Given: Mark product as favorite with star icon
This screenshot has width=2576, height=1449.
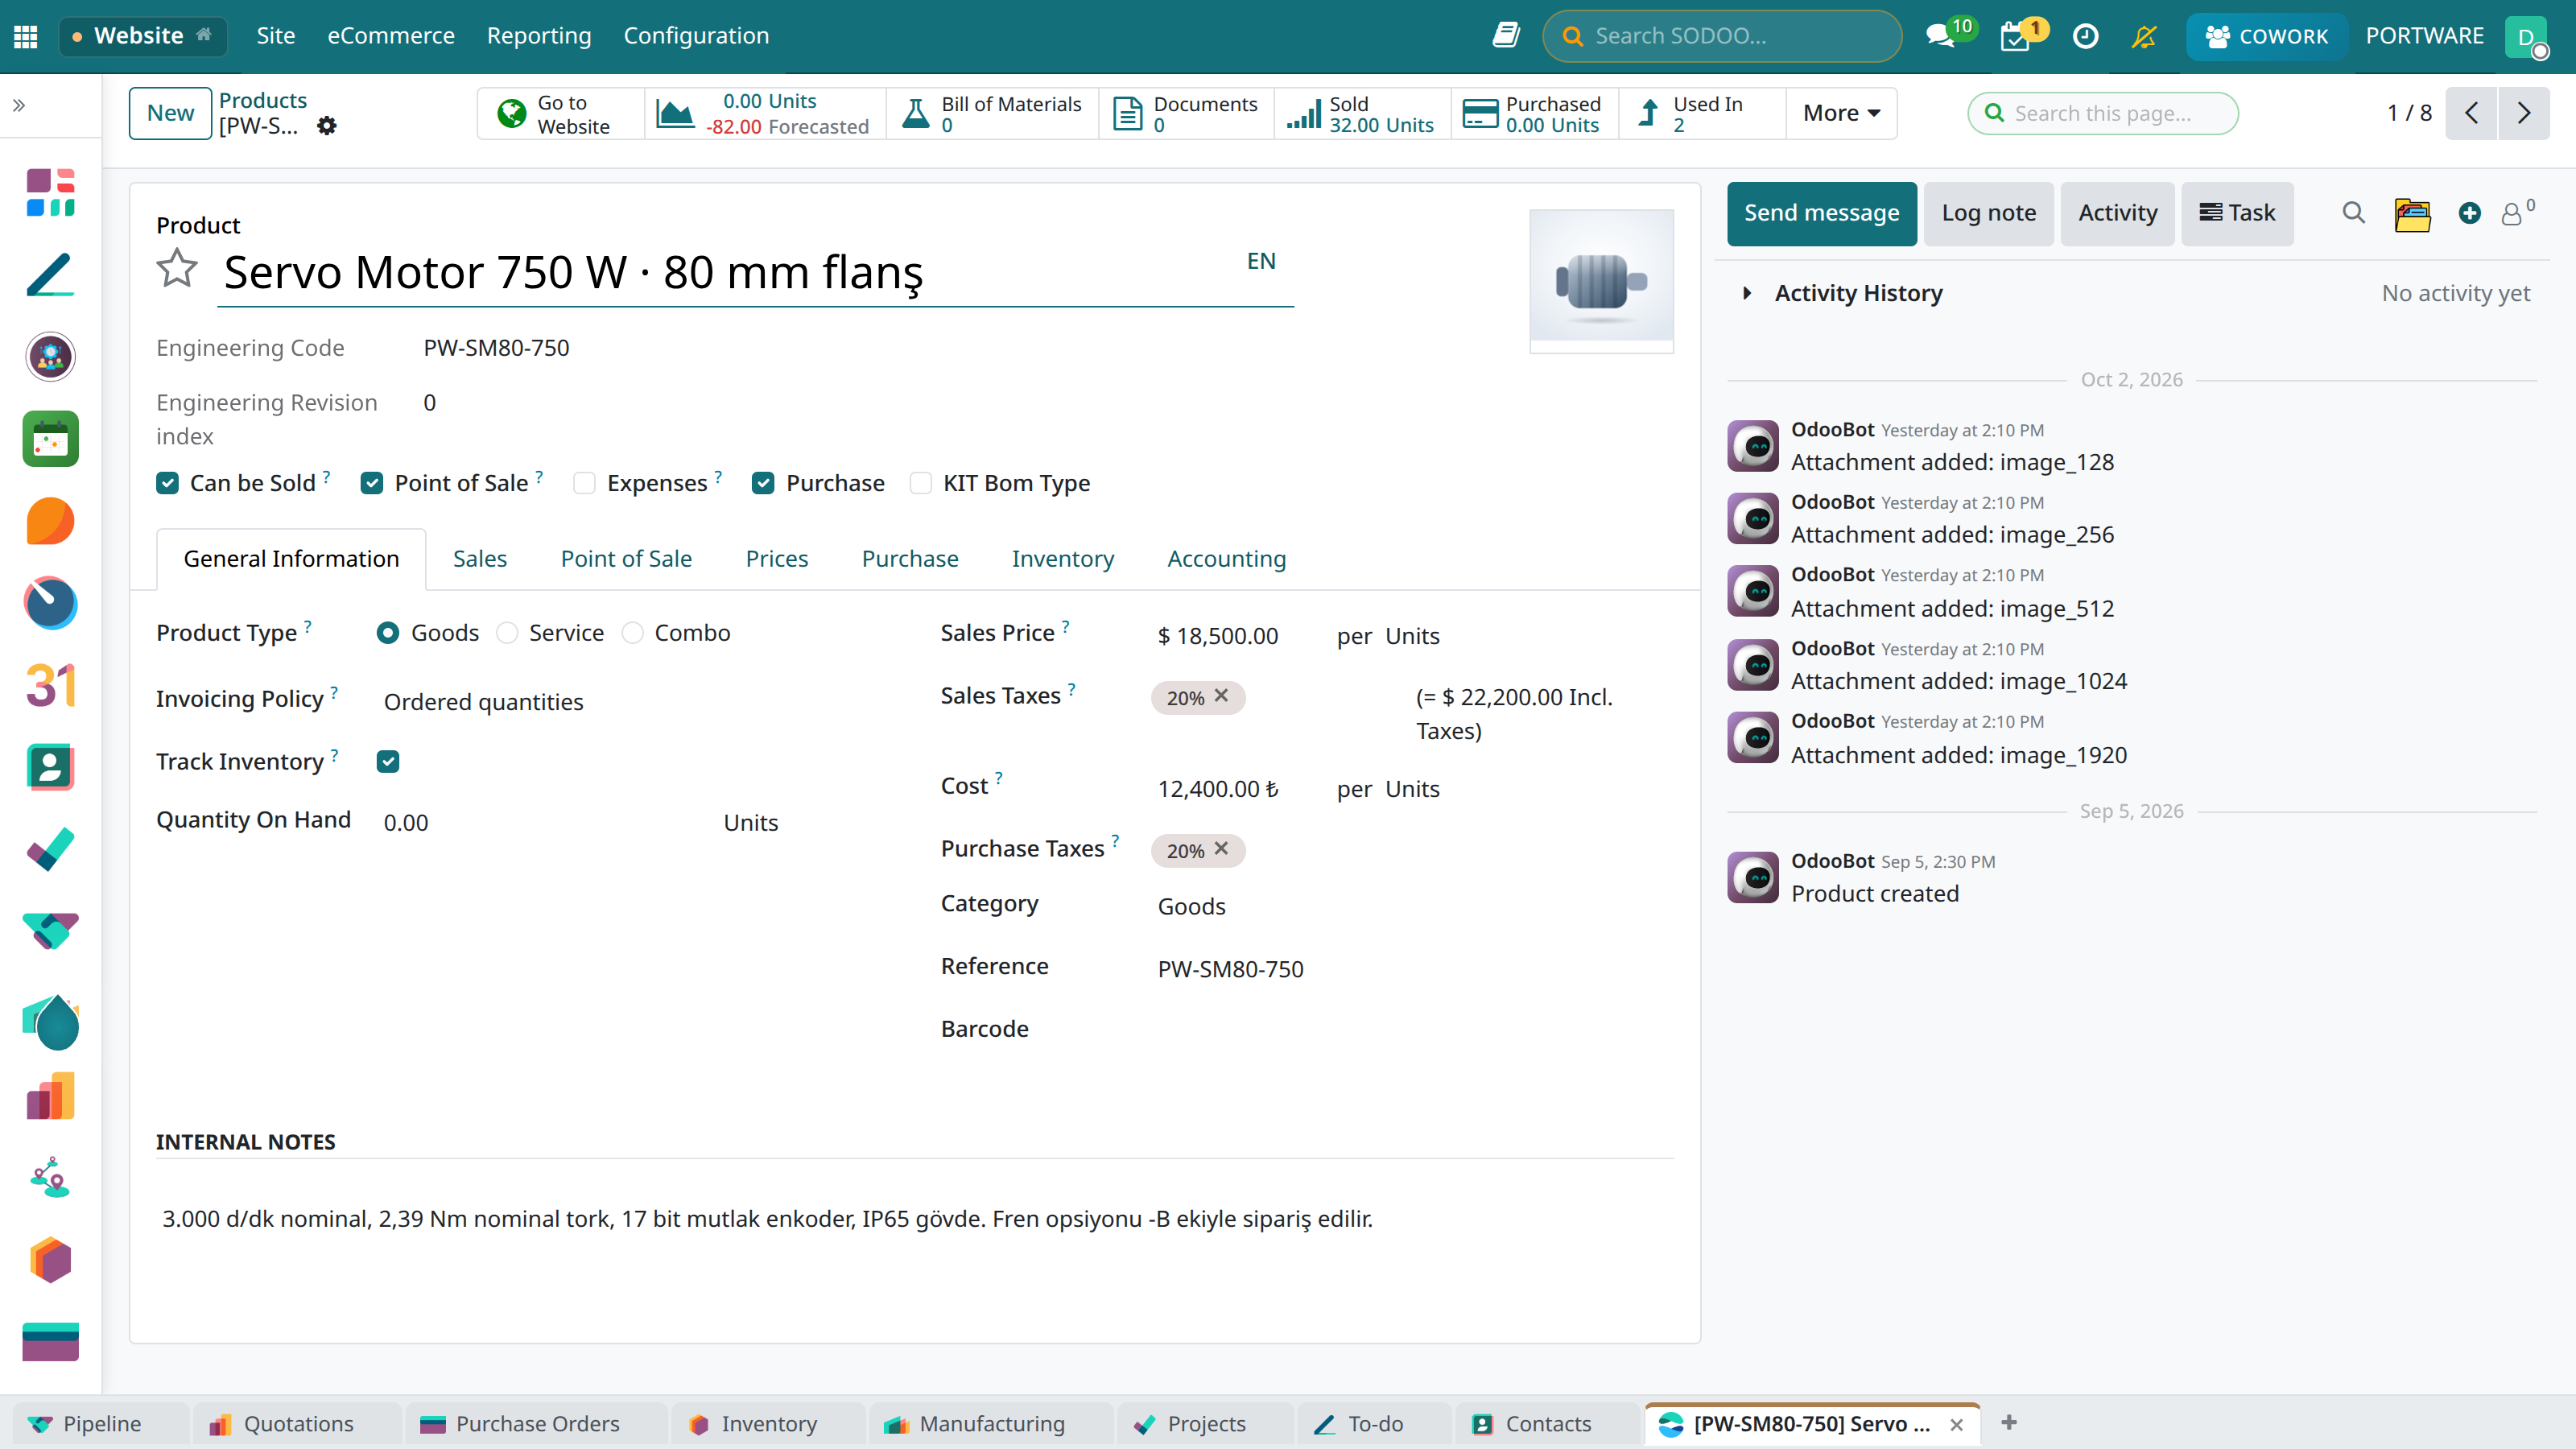Looking at the screenshot, I should click(177, 268).
